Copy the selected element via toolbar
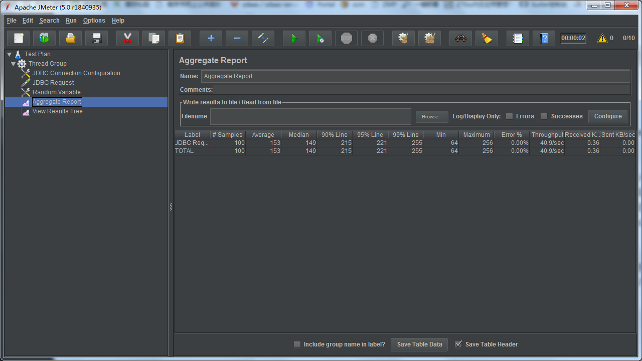This screenshot has height=361, width=642. pyautogui.click(x=154, y=38)
